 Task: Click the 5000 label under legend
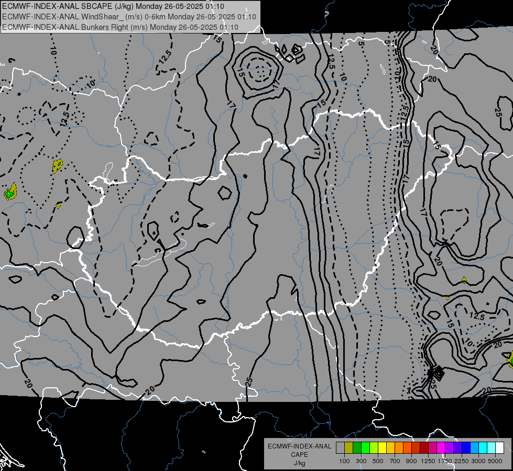click(495, 461)
